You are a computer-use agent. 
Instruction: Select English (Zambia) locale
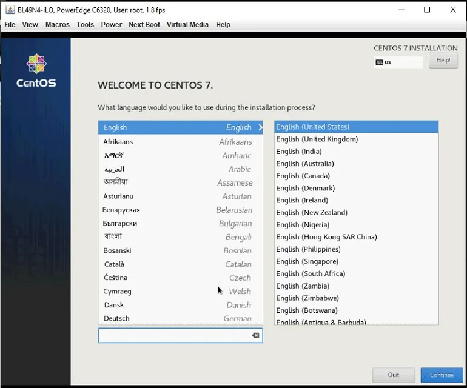pos(356,286)
